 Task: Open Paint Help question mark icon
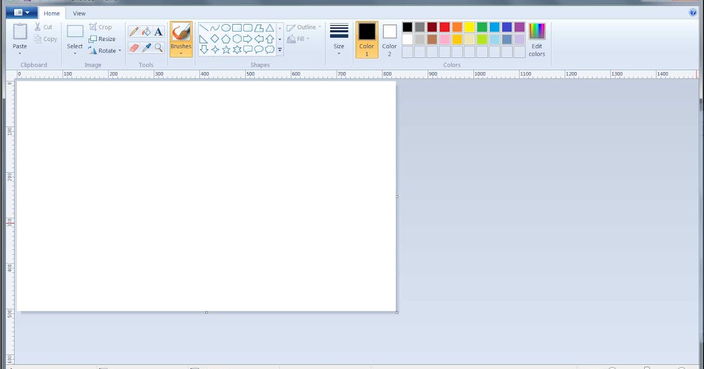693,12
